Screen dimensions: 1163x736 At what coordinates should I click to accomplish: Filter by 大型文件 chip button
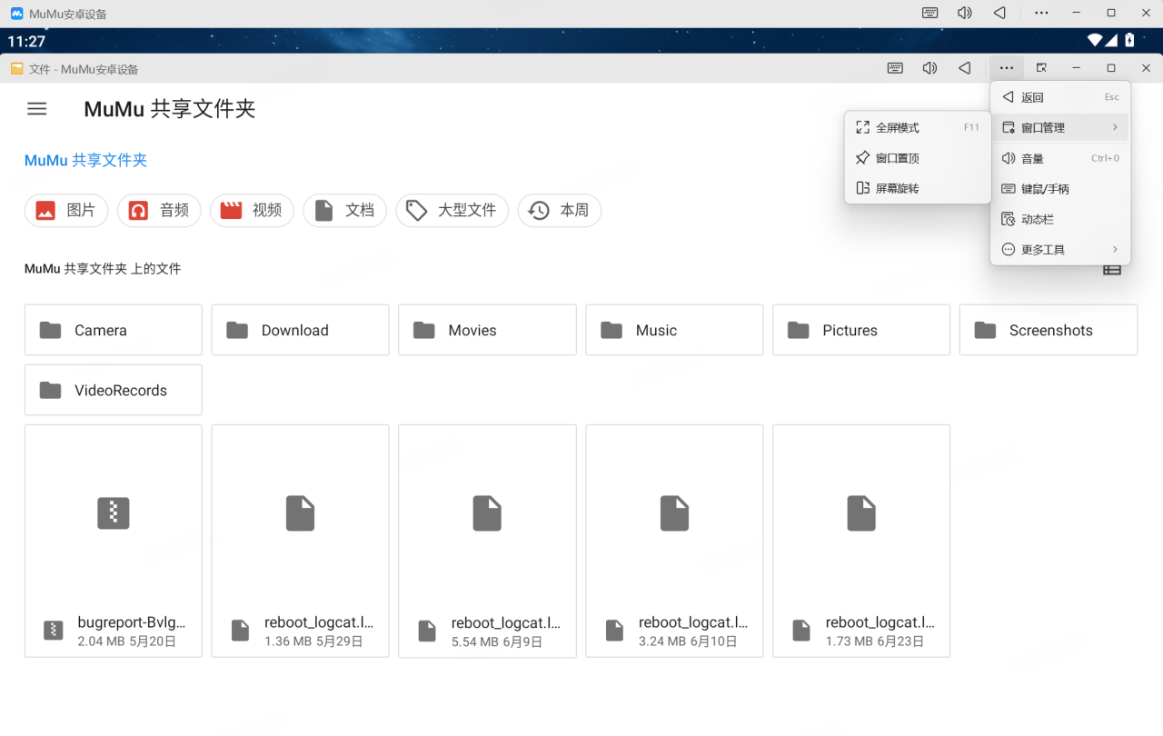point(452,211)
